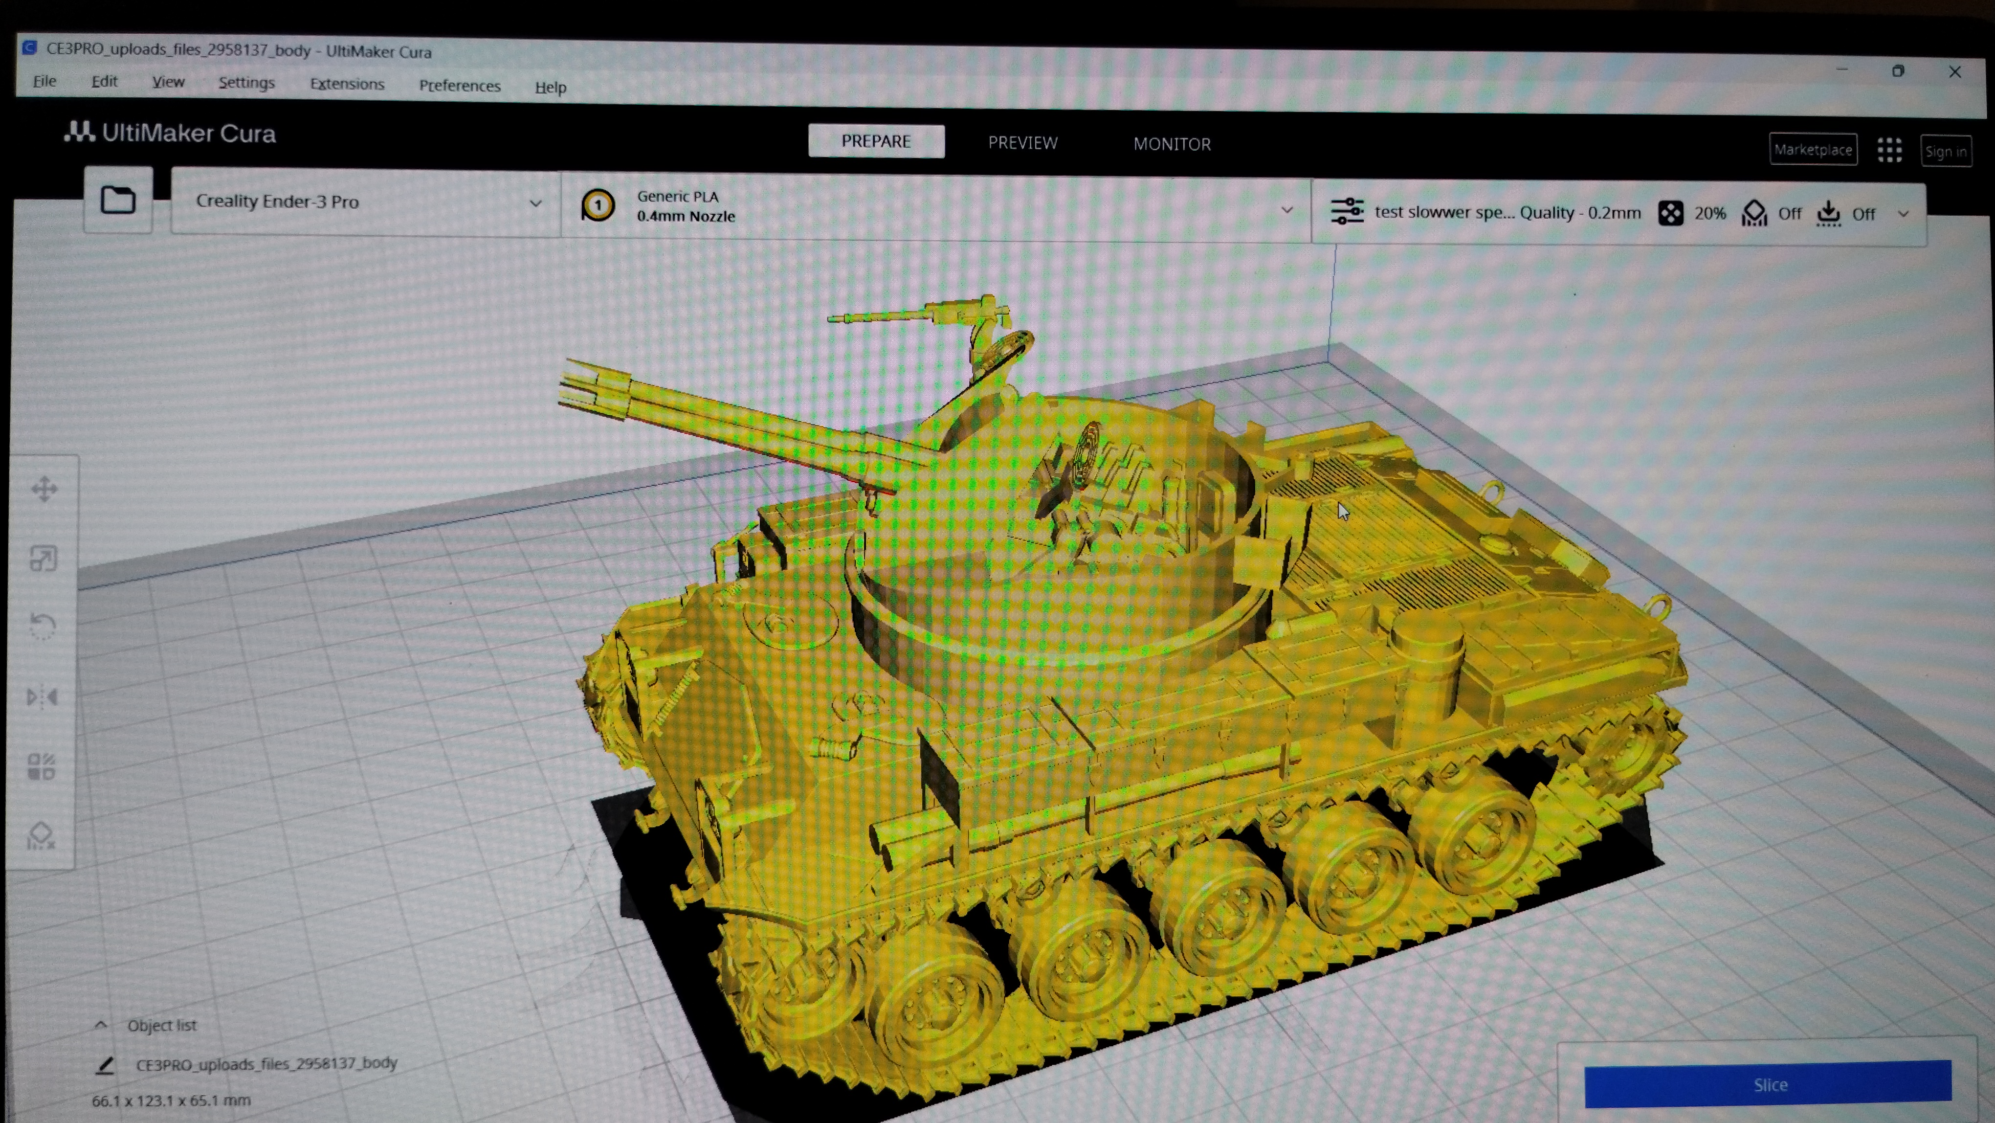
Task: Switch to the PREPARE stage
Action: (876, 141)
